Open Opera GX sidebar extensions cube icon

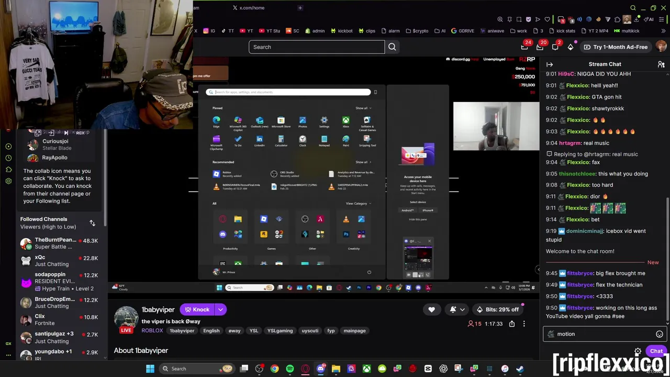pos(8,170)
